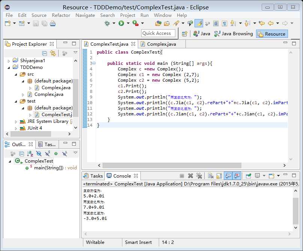Viewport: 303px width, 251px height.
Task: Toggle Hide Static Members in Outline
Action: tap(47, 154)
